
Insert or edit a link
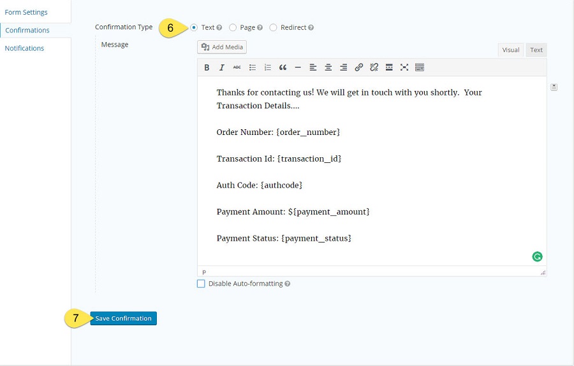(358, 67)
